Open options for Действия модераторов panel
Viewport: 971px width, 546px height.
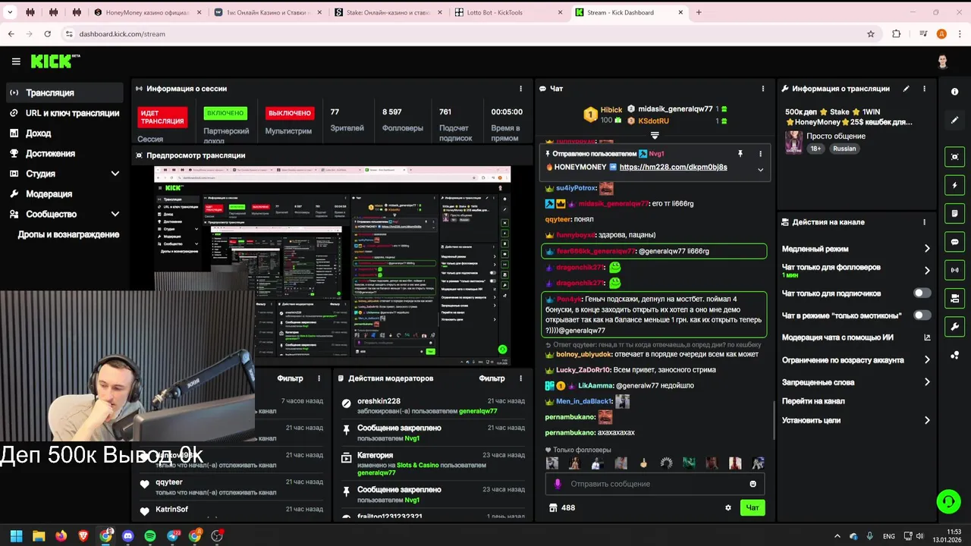click(x=520, y=378)
